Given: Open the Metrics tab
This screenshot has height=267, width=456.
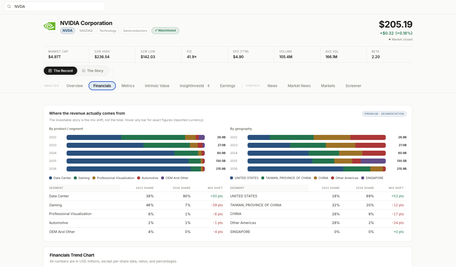Looking at the screenshot, I should coord(128,86).
